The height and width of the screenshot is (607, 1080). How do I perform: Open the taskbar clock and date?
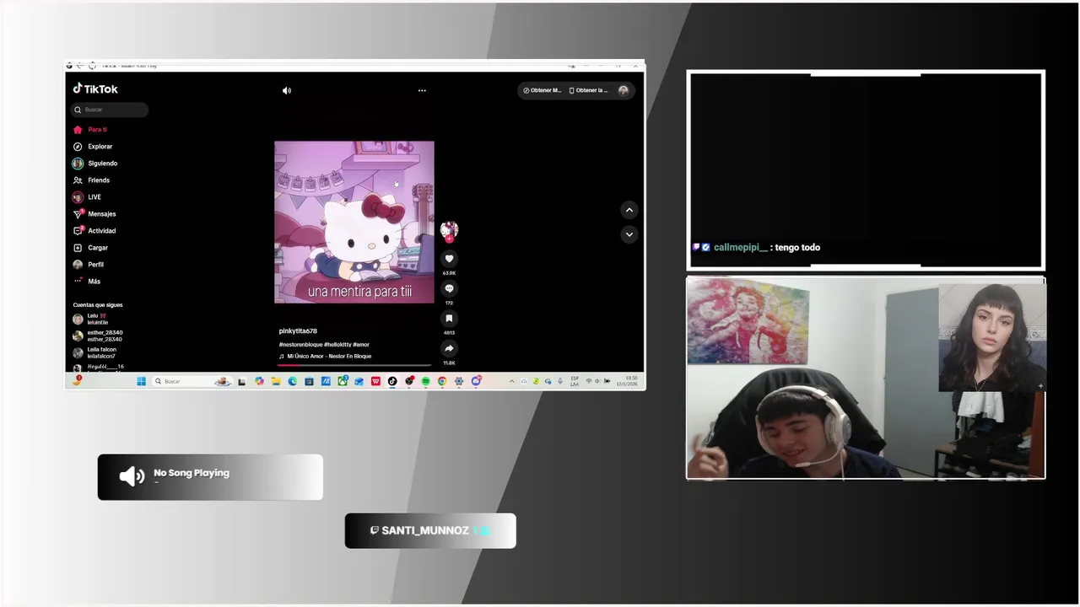tap(627, 381)
